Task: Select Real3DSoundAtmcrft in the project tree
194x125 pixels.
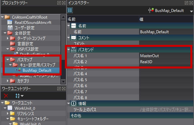Action: coord(33,23)
